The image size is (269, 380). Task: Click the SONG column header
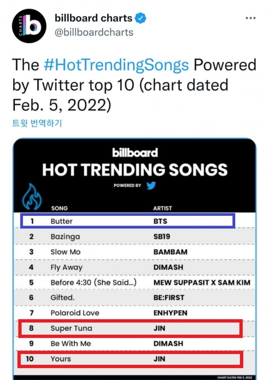tap(59, 209)
